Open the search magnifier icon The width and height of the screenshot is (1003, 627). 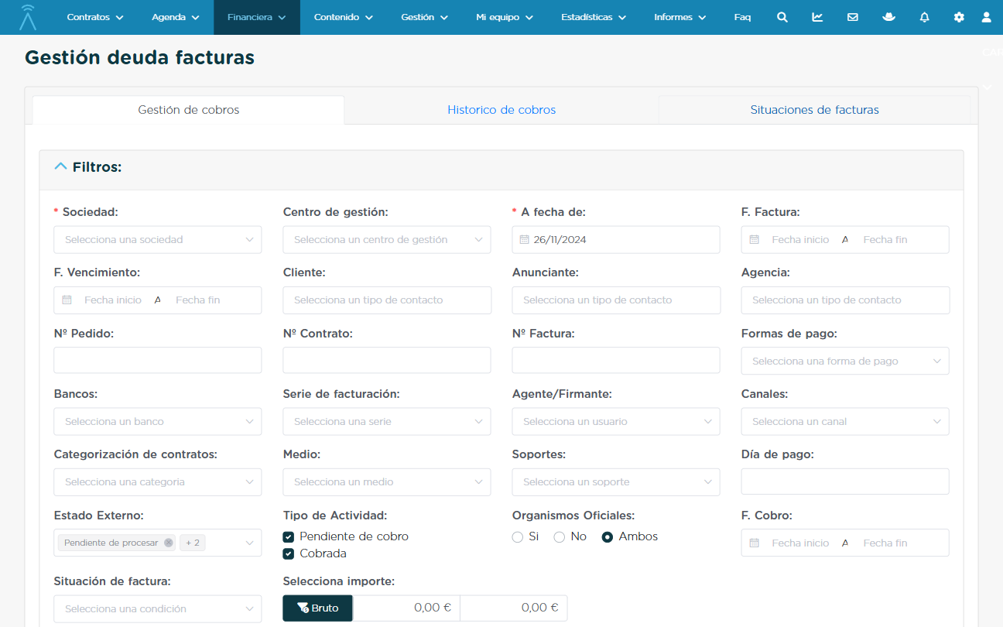click(782, 17)
